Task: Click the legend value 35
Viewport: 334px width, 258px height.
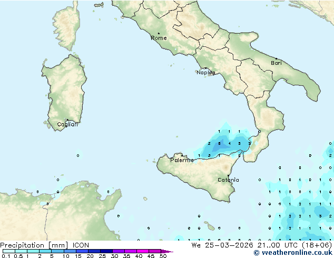Action: 126,256
